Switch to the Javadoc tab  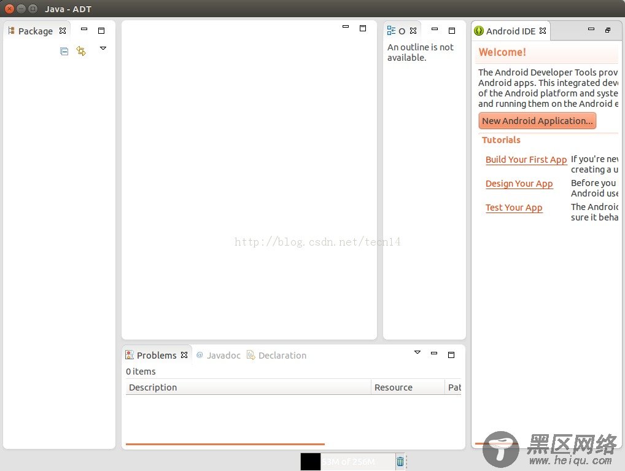(x=219, y=355)
